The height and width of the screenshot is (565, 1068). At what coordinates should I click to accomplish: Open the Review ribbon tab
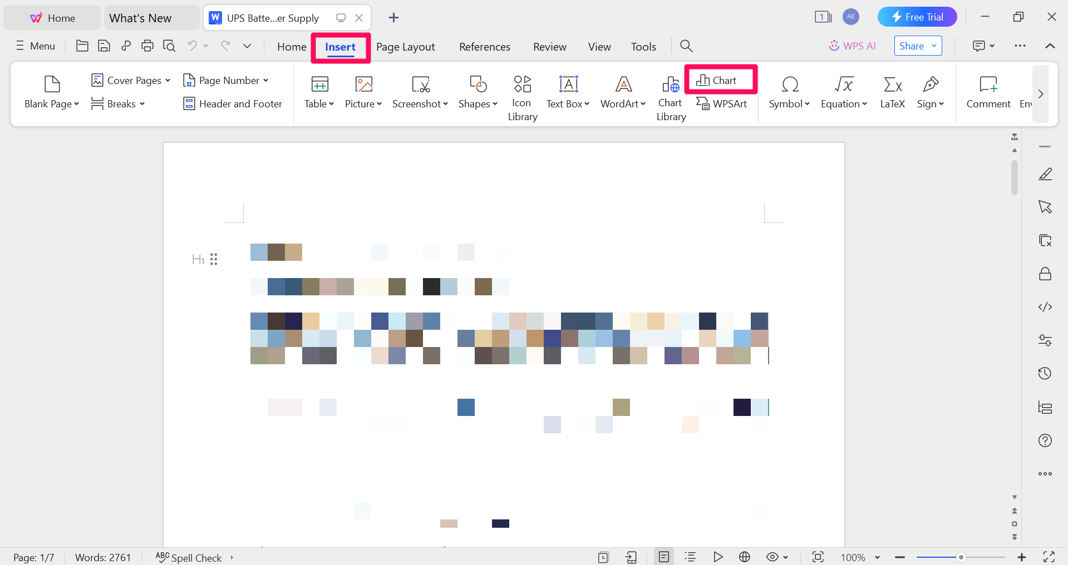coord(549,47)
